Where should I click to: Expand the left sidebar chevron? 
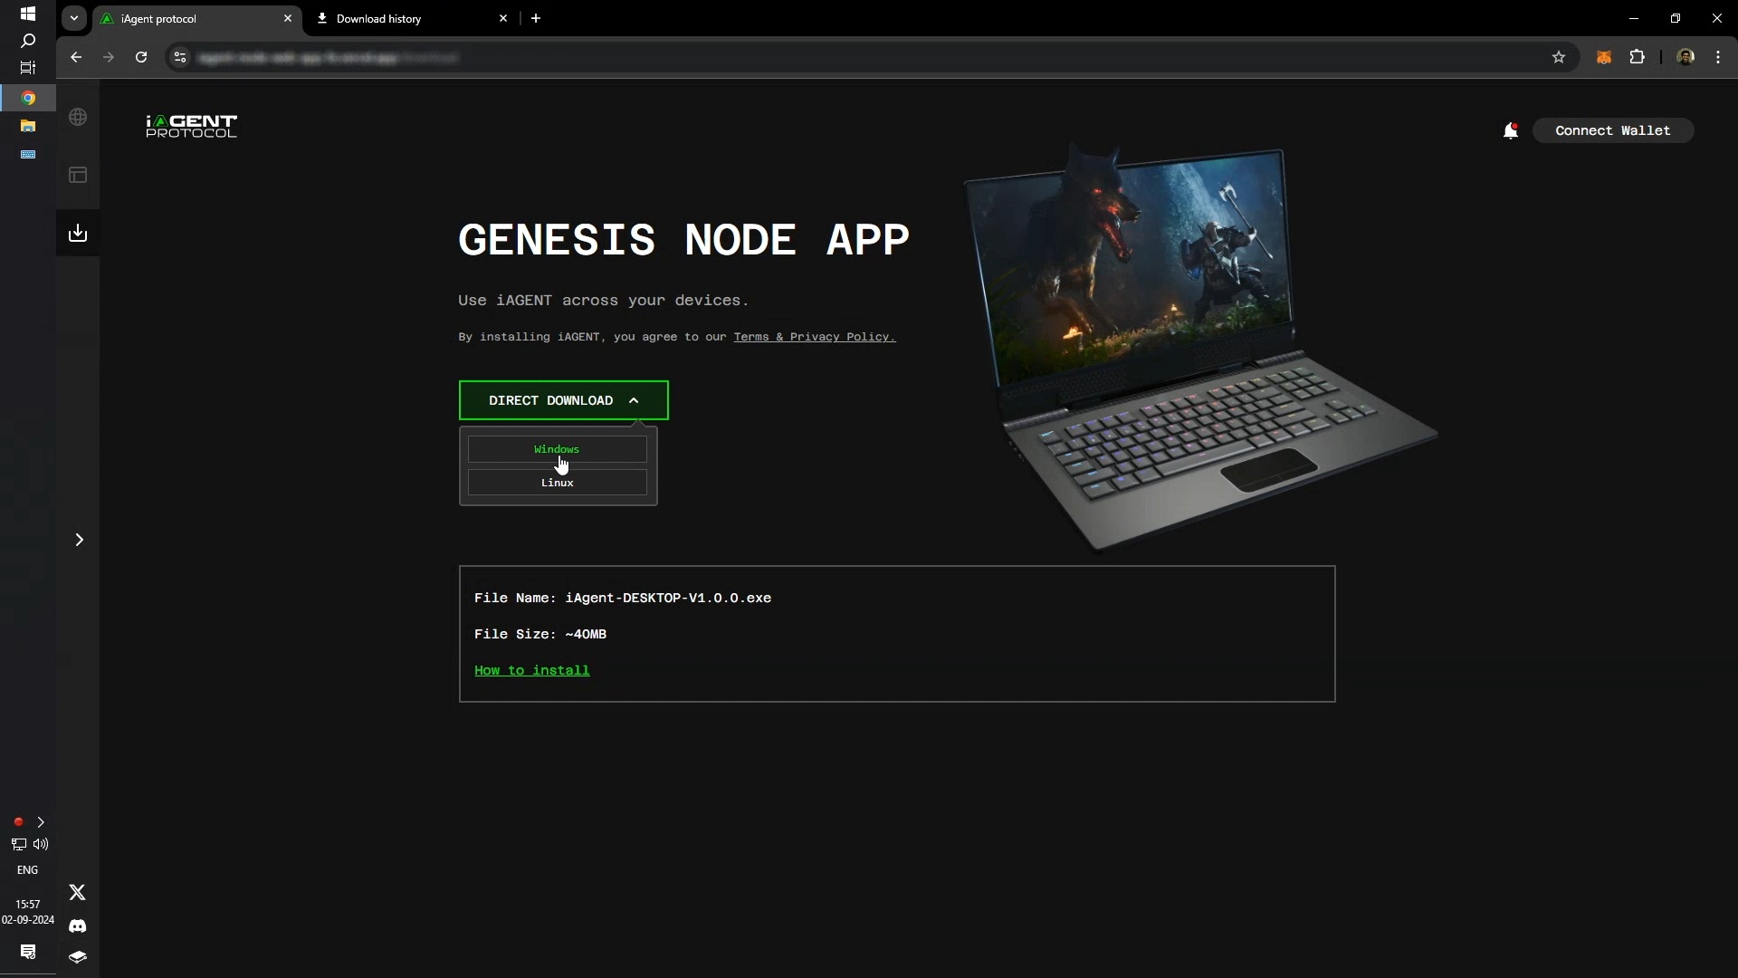coord(79,540)
